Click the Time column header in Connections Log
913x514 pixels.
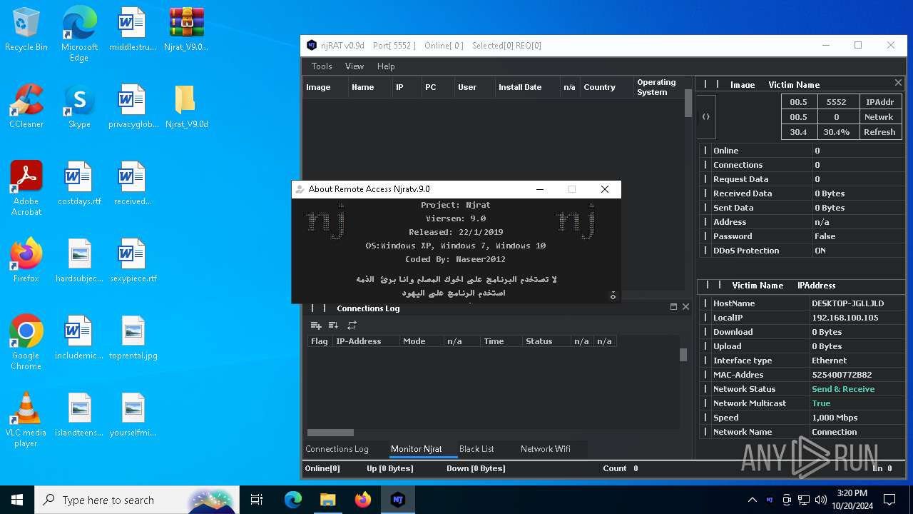click(x=501, y=341)
